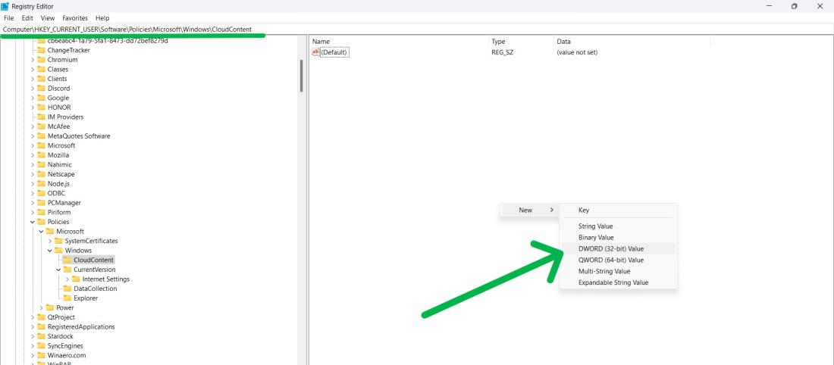Click the Mozilla folder icon
The image size is (834, 365).
41,155
